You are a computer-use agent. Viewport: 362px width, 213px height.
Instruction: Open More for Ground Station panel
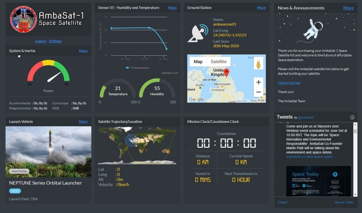[x=261, y=7]
